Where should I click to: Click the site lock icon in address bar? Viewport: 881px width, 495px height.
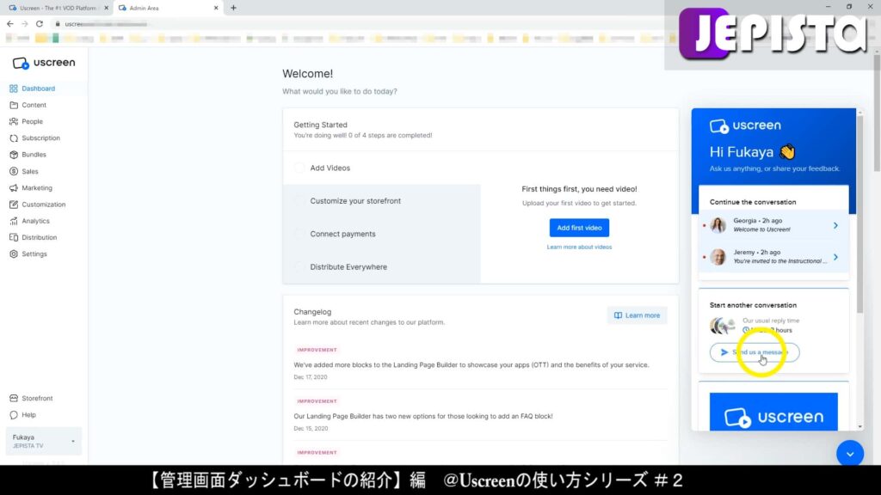click(58, 24)
